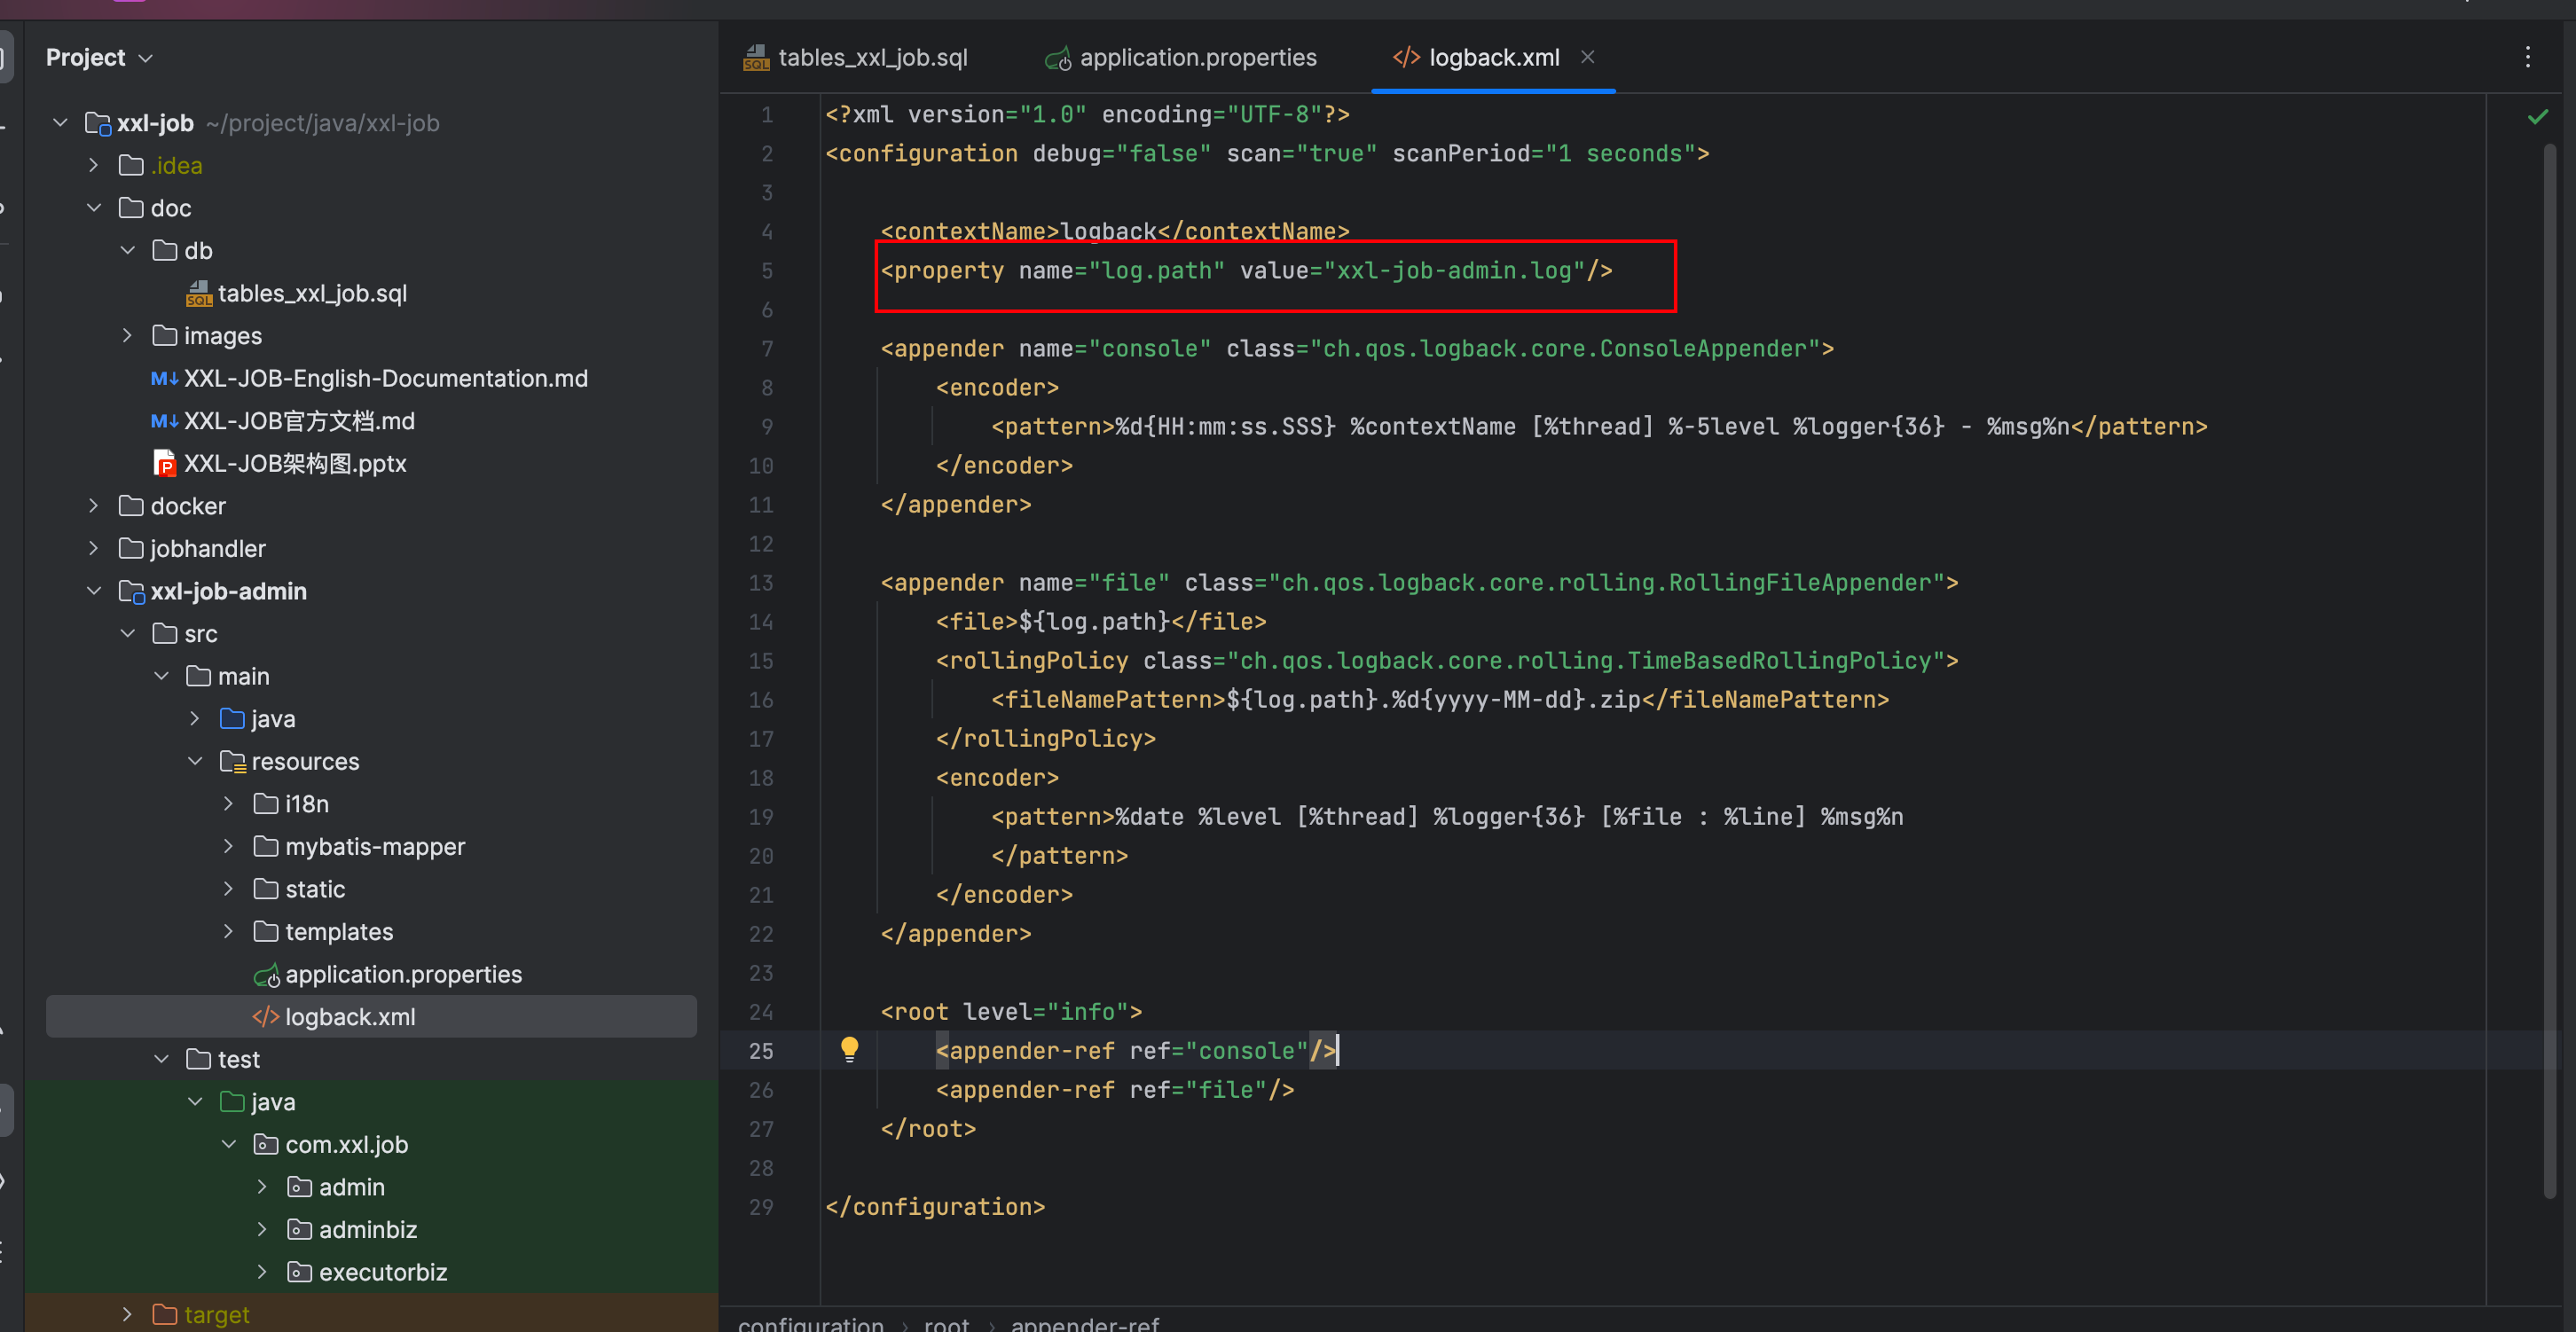Click the SQL file icon in tree
The width and height of the screenshot is (2576, 1332).
click(199, 293)
